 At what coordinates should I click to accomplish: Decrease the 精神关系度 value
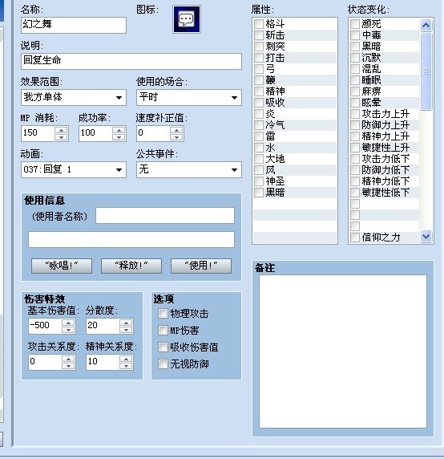(126, 366)
